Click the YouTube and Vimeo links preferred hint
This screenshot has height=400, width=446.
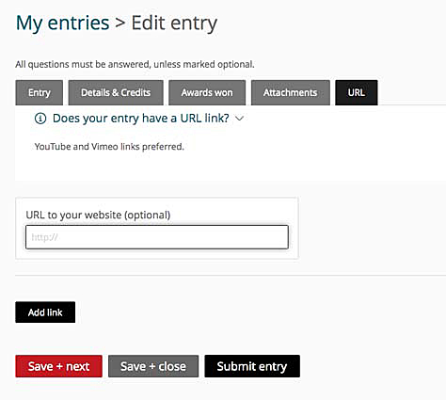(x=109, y=147)
